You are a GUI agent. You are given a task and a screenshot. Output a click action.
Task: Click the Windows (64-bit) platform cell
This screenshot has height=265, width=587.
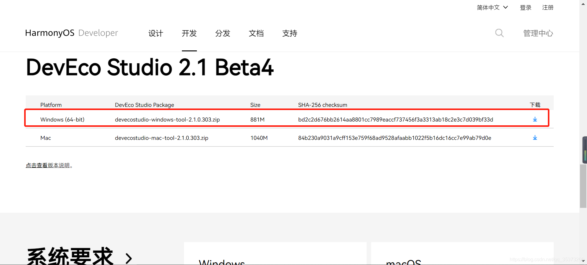(x=62, y=120)
